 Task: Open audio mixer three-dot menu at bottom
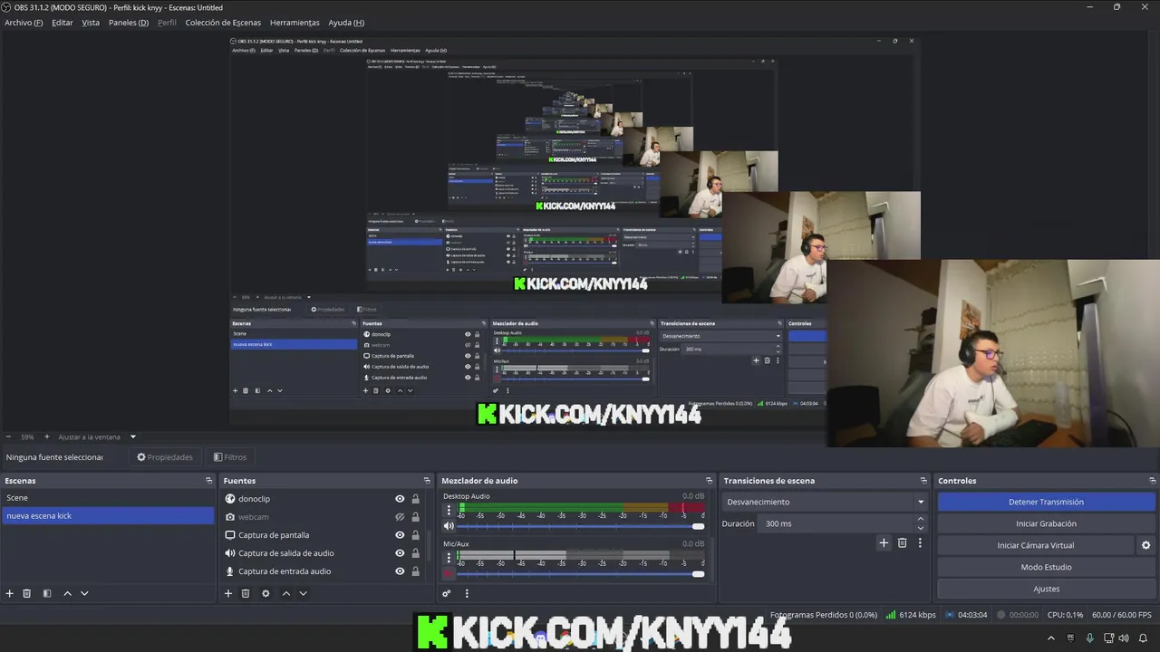point(467,593)
